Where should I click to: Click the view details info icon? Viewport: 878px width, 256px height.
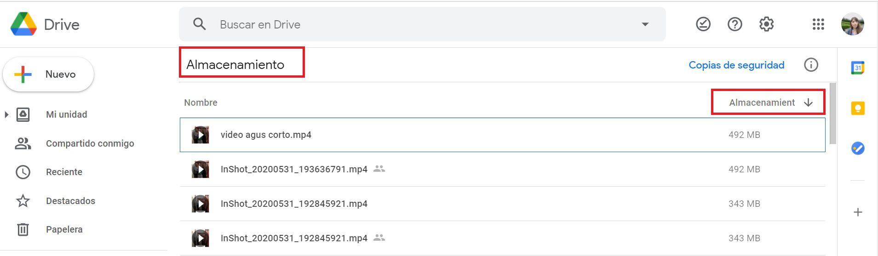(811, 65)
